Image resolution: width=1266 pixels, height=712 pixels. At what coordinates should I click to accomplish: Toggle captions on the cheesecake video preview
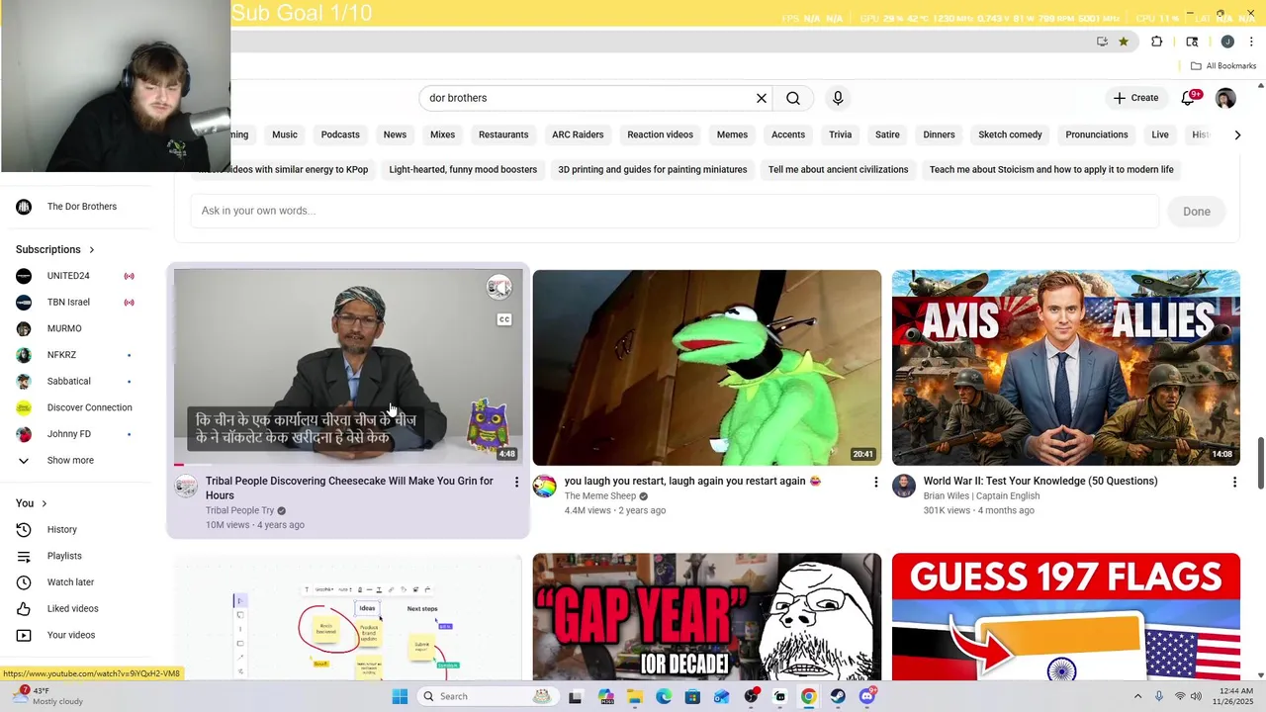(504, 319)
